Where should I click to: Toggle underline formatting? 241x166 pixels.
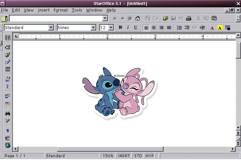[136, 27]
